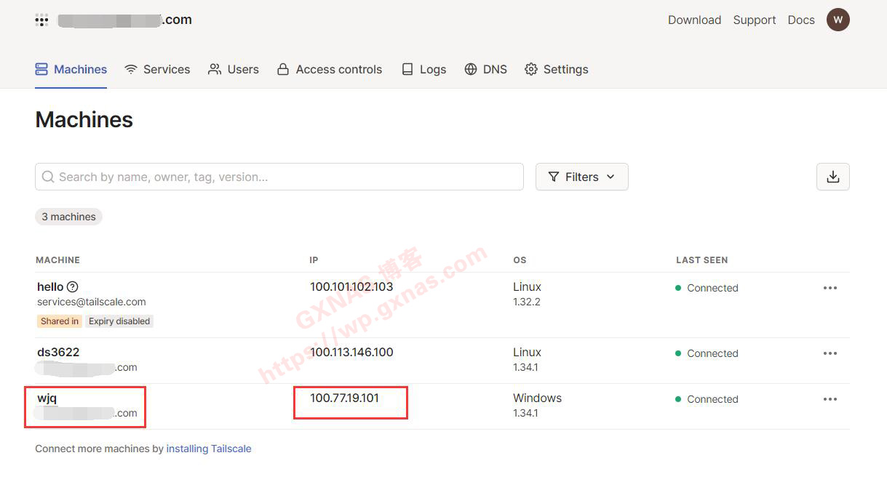
Task: Click the help icon next to hello
Action: [x=72, y=286]
